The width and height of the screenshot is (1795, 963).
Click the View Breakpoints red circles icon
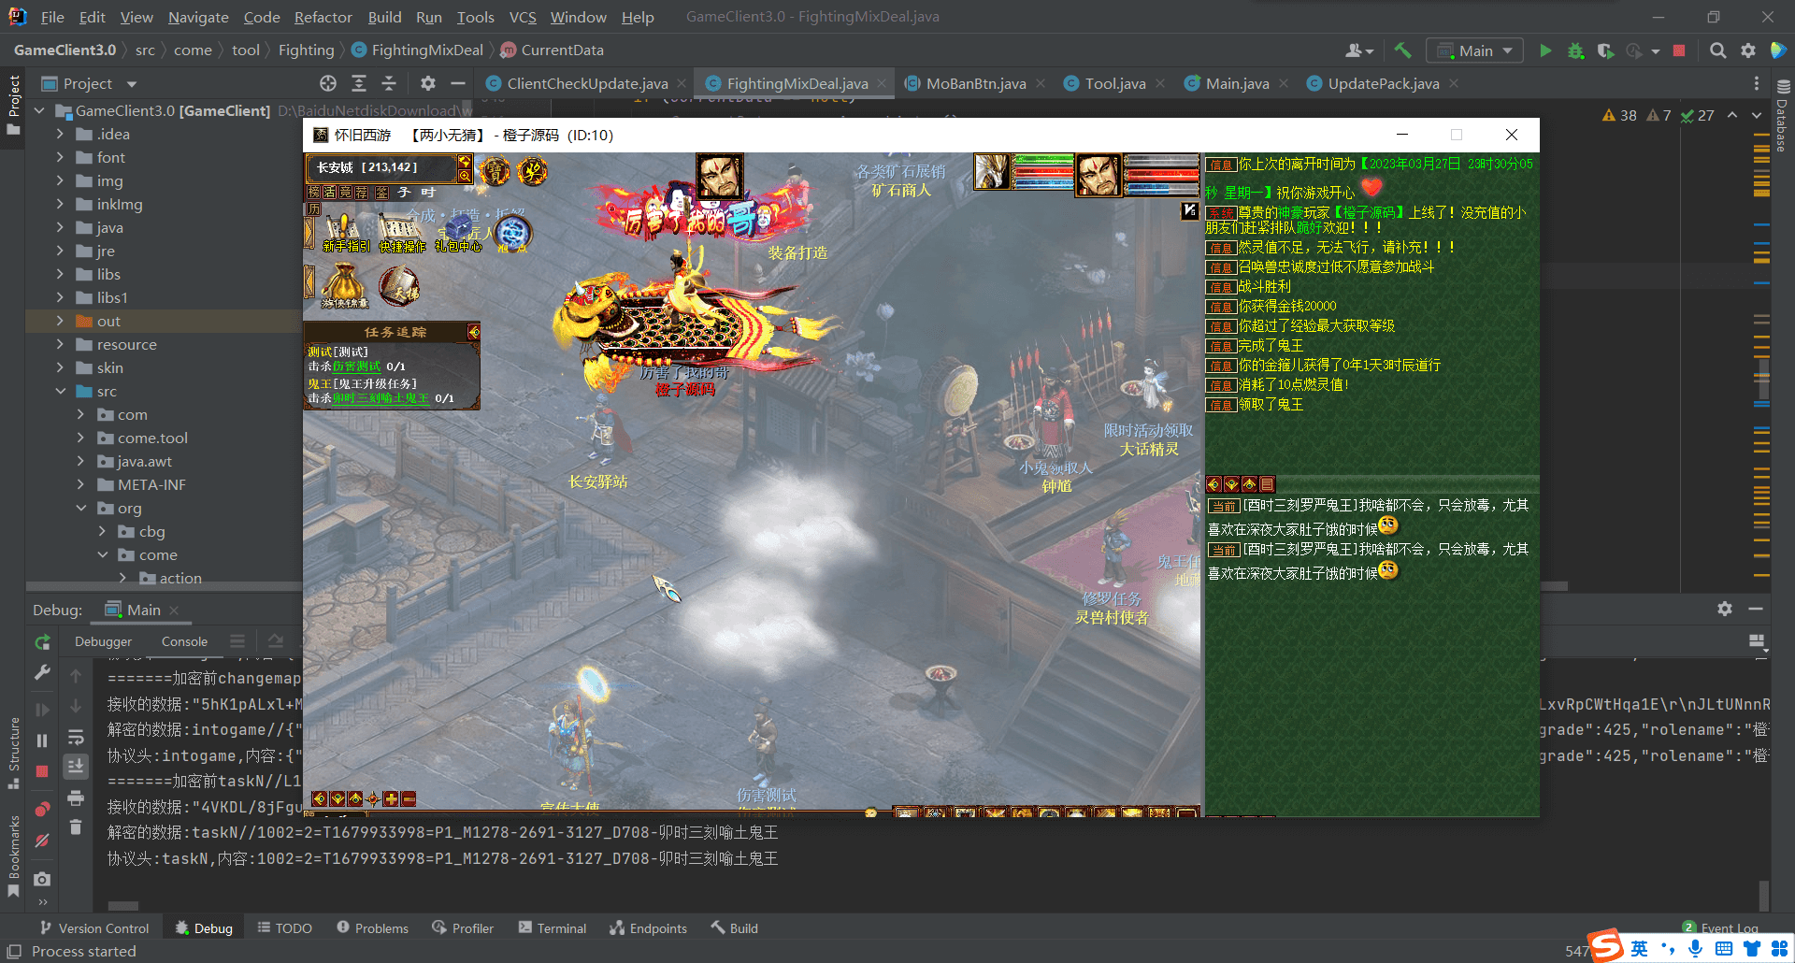pos(42,809)
